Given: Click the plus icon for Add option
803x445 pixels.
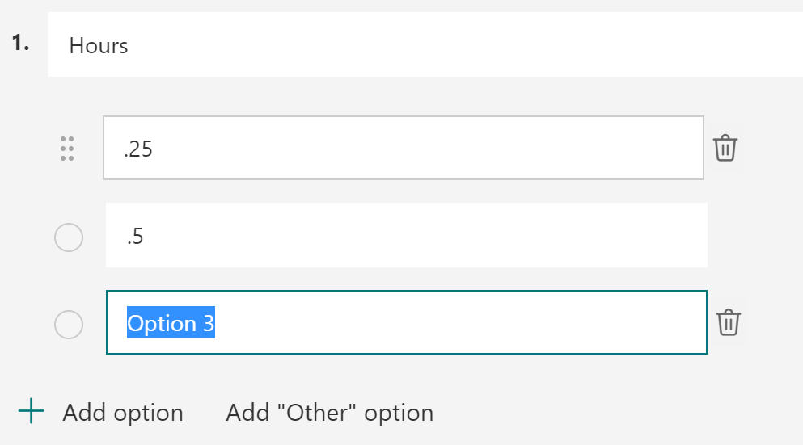Looking at the screenshot, I should coord(32,413).
